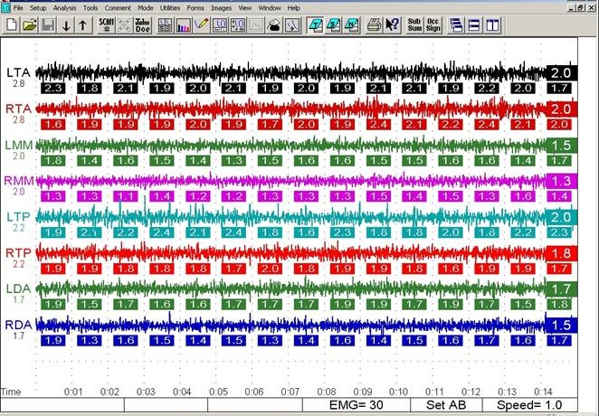Click the floppy disk Save icon

(48, 25)
